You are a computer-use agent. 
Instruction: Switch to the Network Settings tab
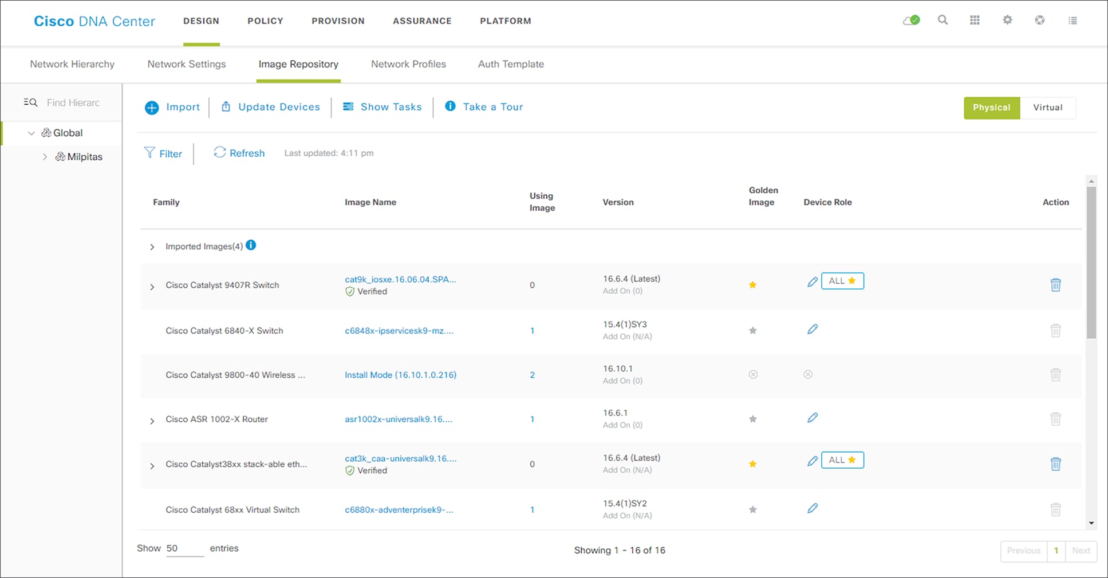coord(187,64)
